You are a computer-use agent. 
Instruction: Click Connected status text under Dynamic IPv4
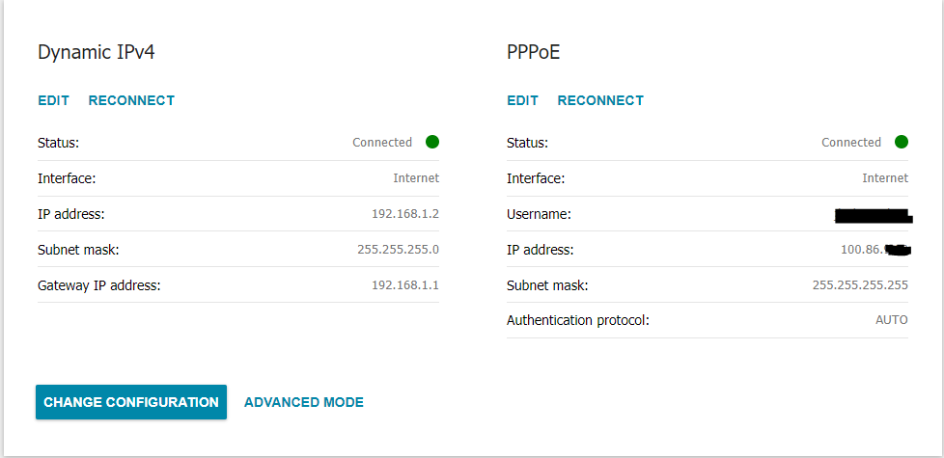382,143
